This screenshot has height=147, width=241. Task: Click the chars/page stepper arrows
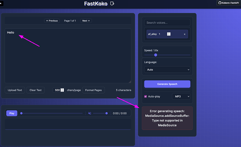point(62,90)
